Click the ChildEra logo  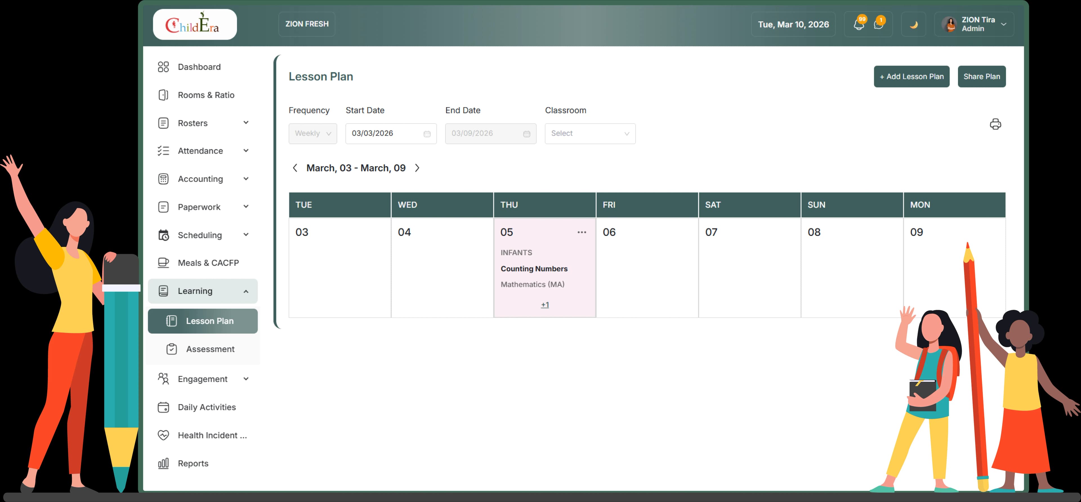(195, 24)
